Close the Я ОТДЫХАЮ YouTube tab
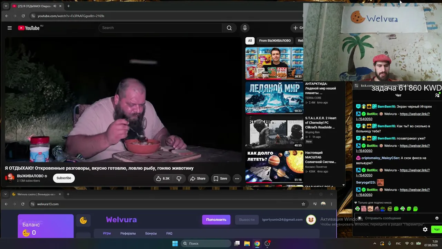 click(x=60, y=6)
